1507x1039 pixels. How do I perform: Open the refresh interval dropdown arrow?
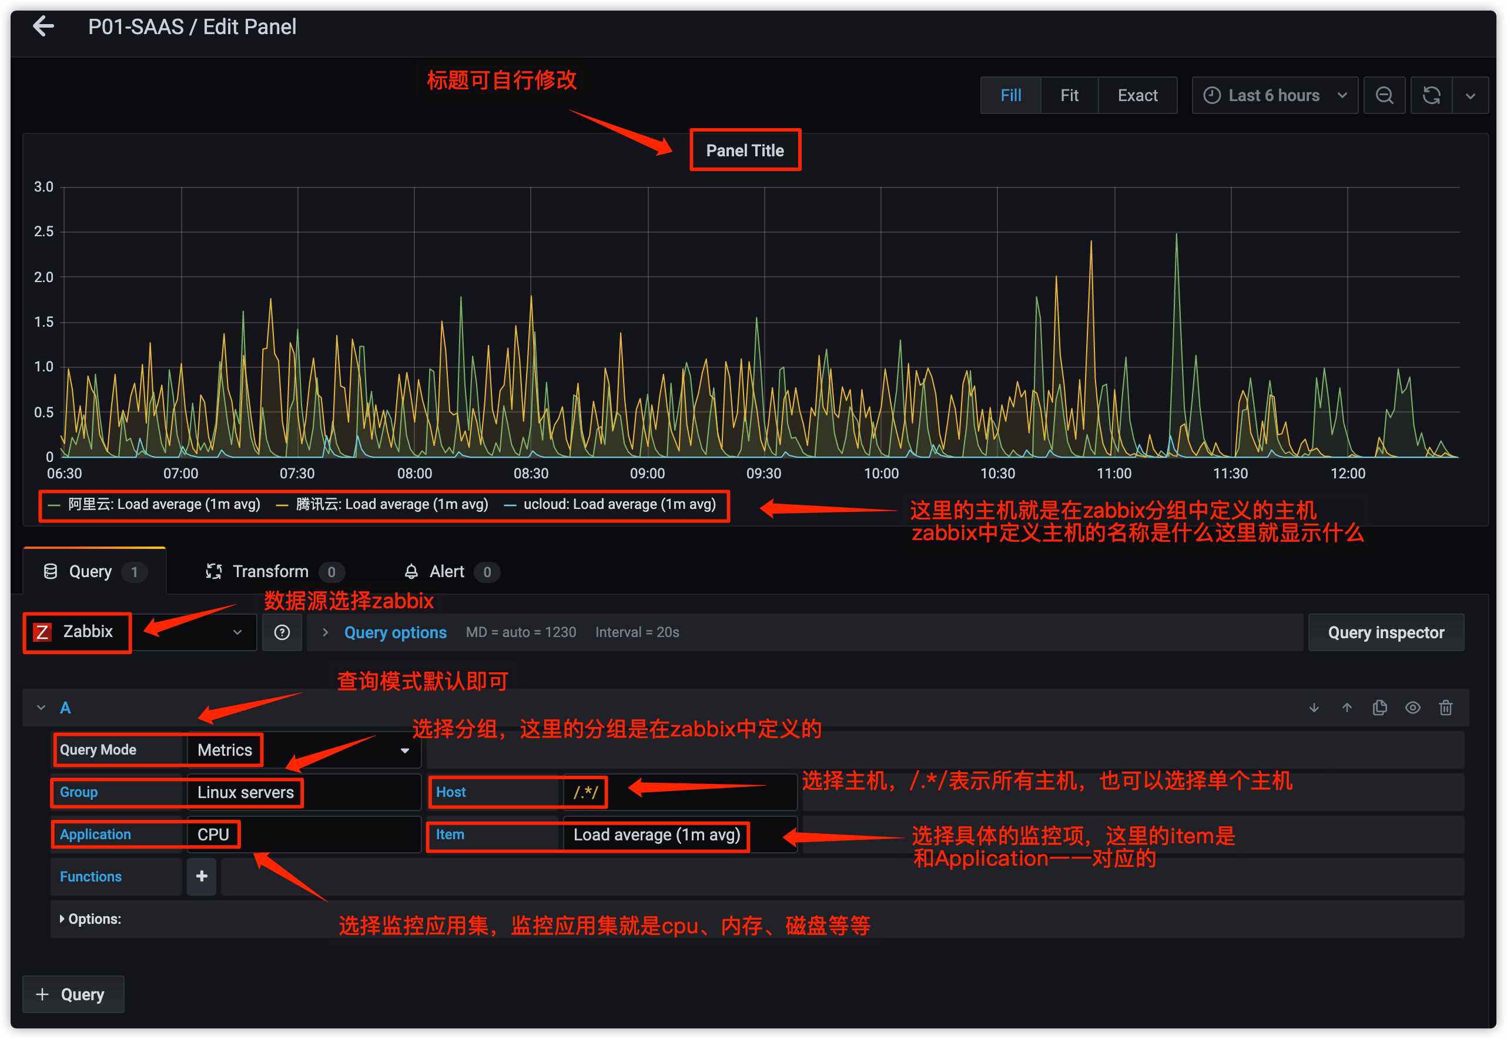tap(1470, 96)
